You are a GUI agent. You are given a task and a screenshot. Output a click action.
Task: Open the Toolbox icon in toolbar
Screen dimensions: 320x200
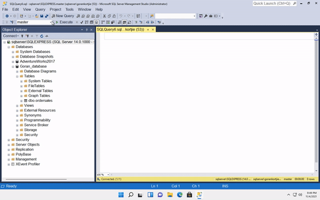pos(211,16)
